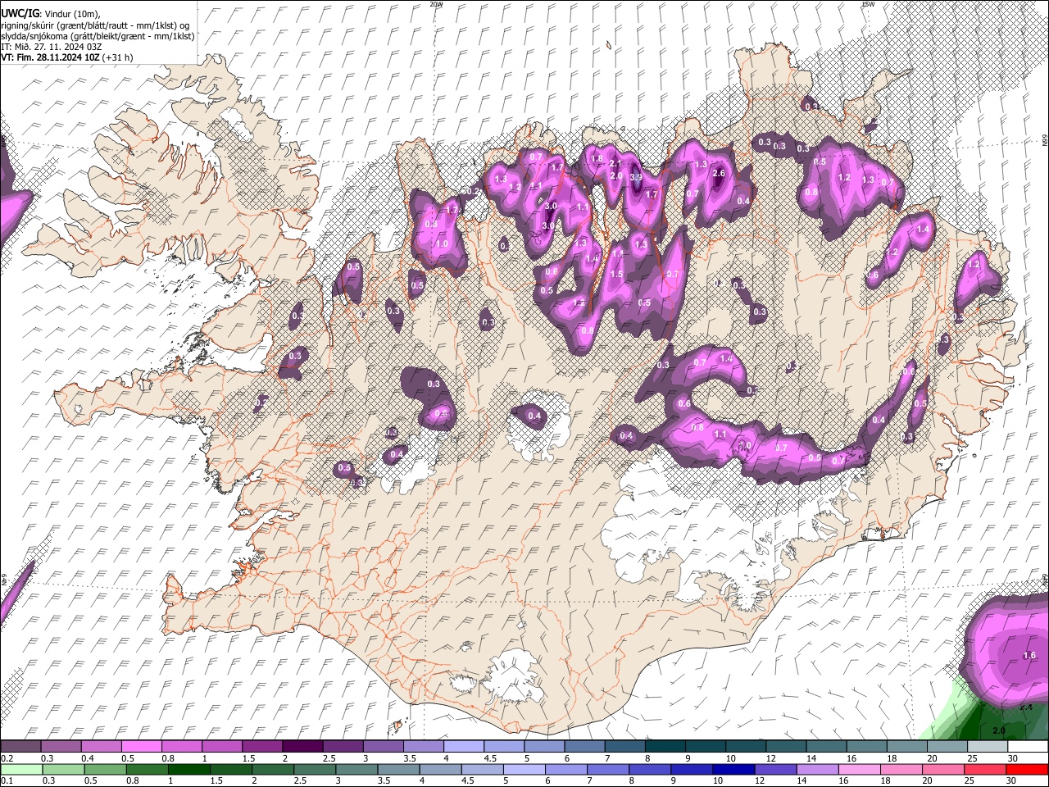Click upper legend swatch between 6 and 7
The width and height of the screenshot is (1049, 787).
(585, 746)
